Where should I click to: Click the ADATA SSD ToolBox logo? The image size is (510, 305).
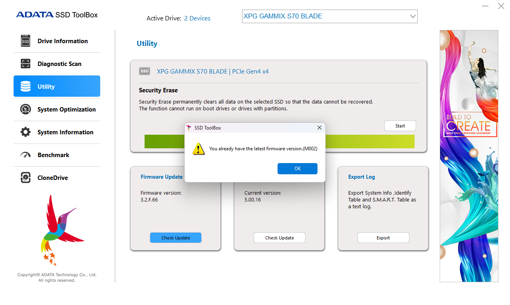click(57, 15)
